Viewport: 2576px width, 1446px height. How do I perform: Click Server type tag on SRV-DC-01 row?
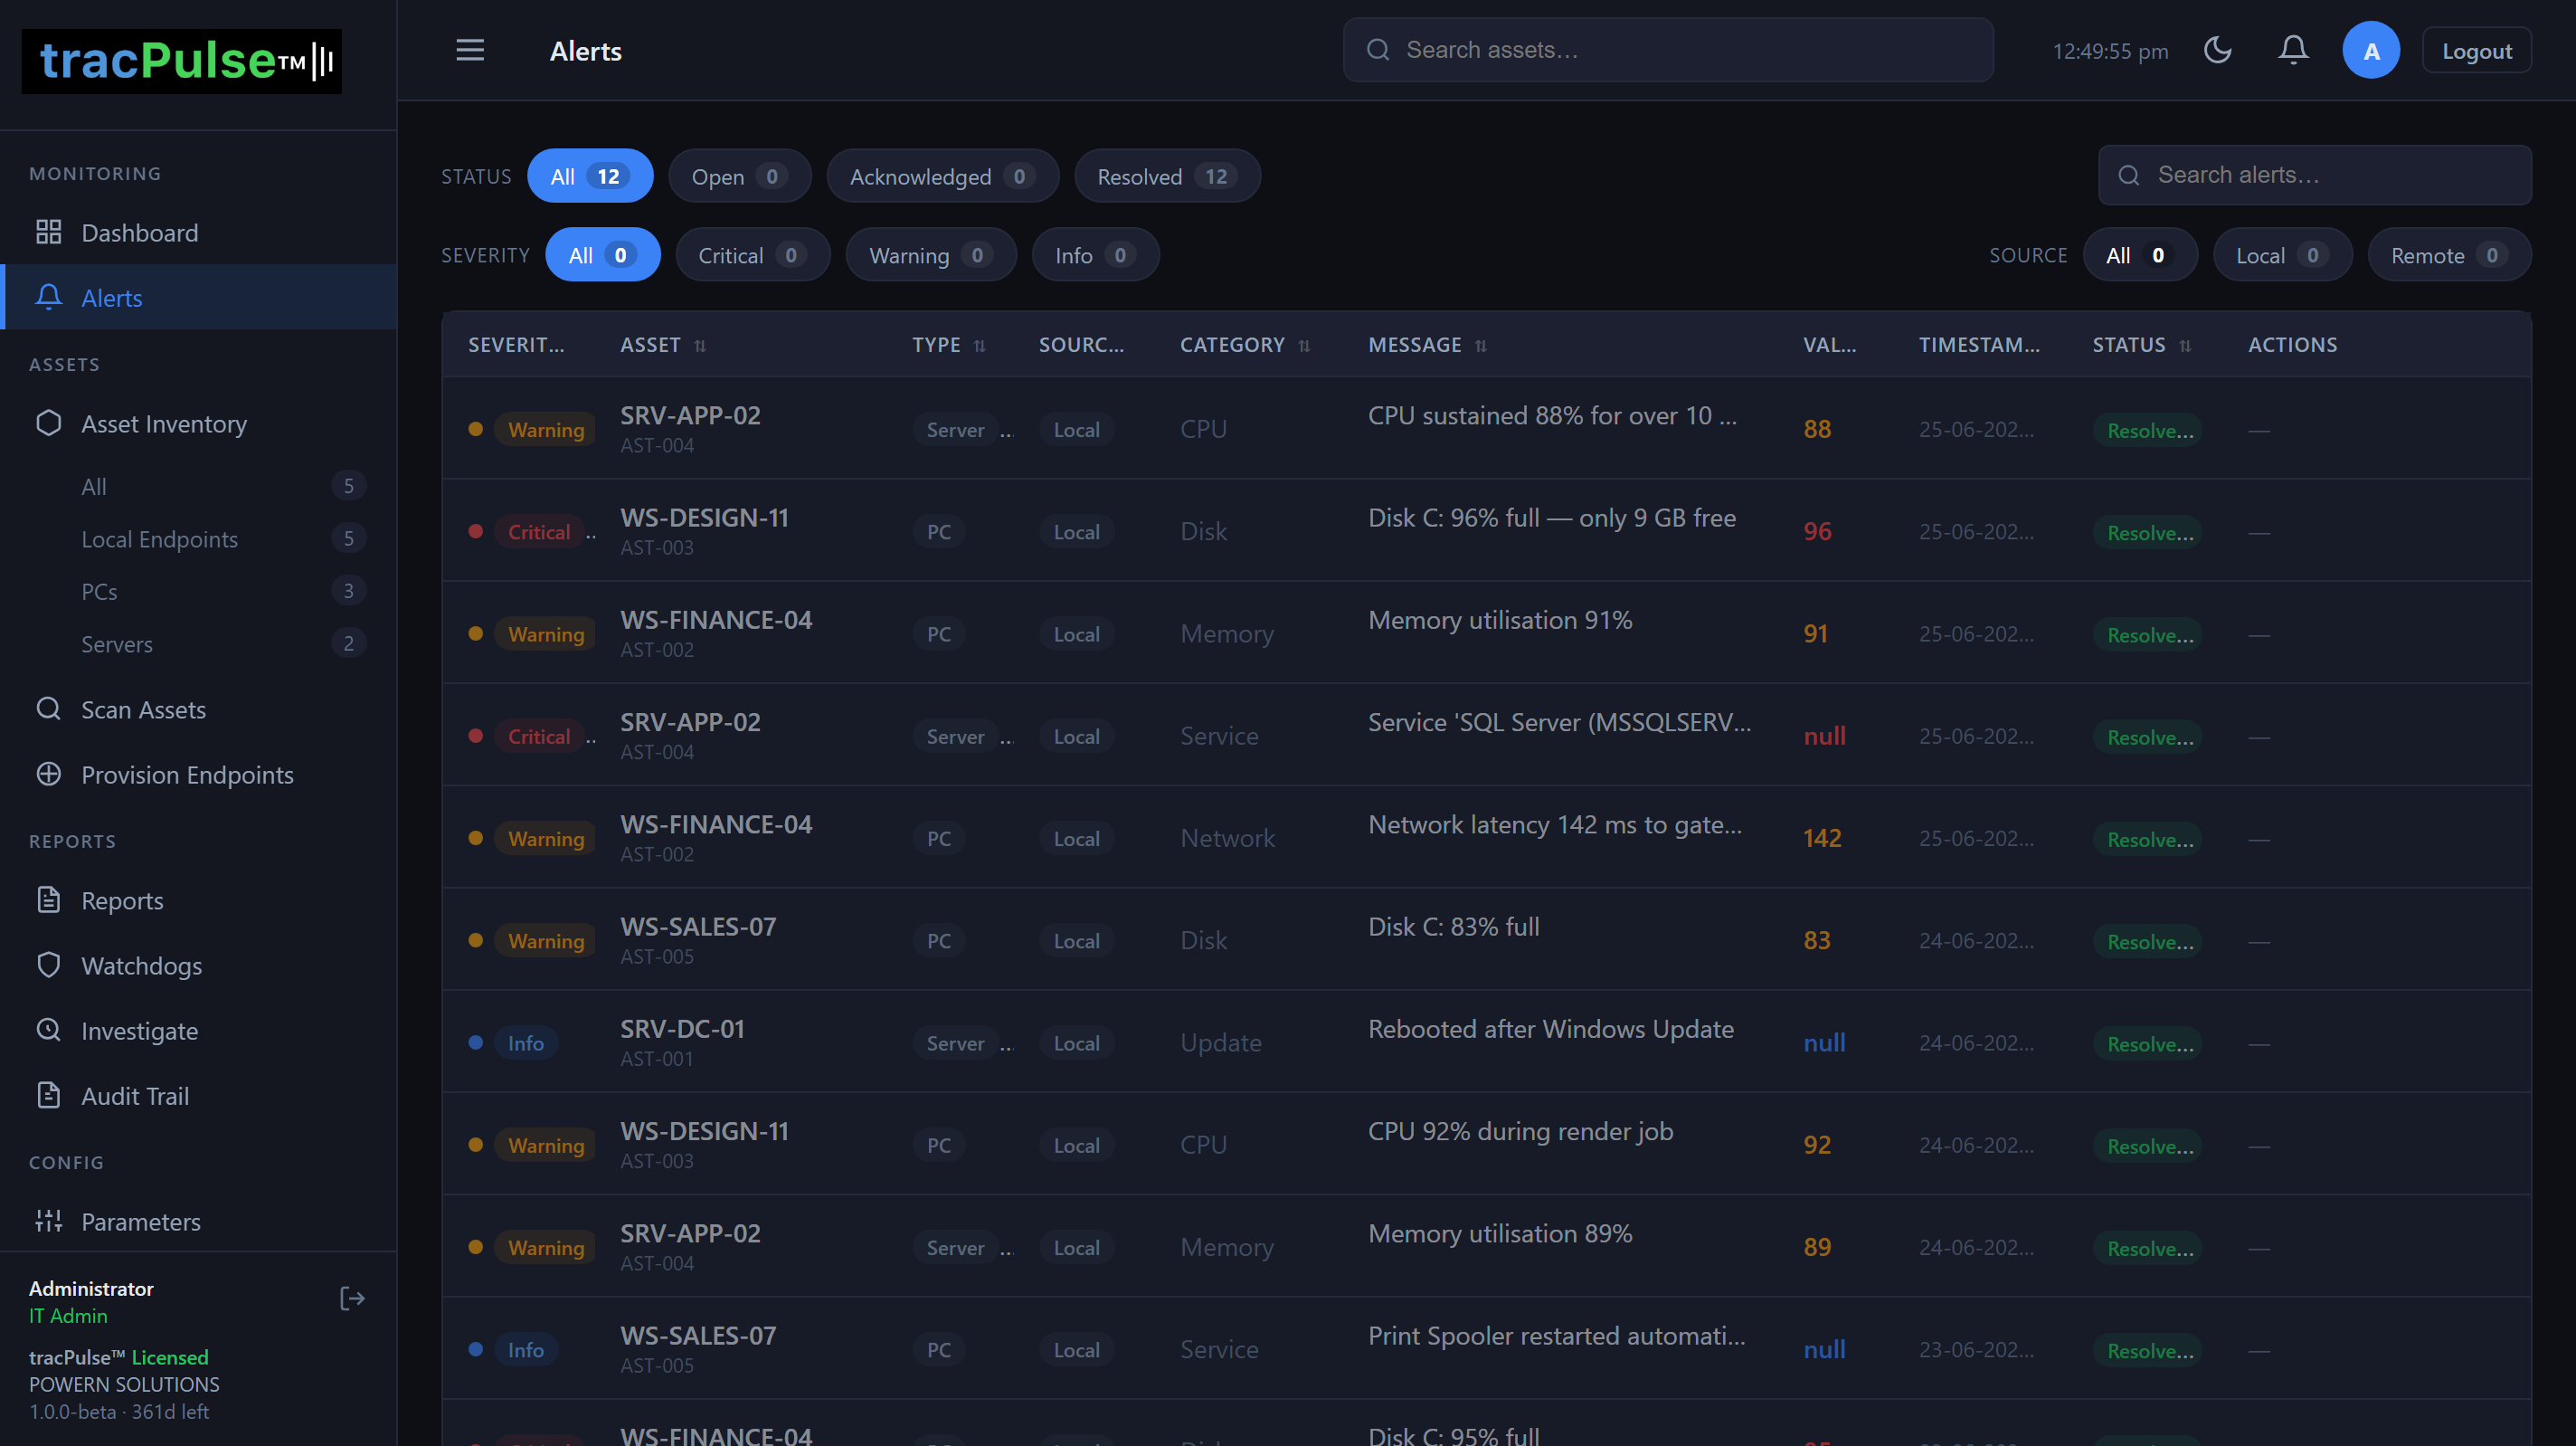tap(955, 1042)
